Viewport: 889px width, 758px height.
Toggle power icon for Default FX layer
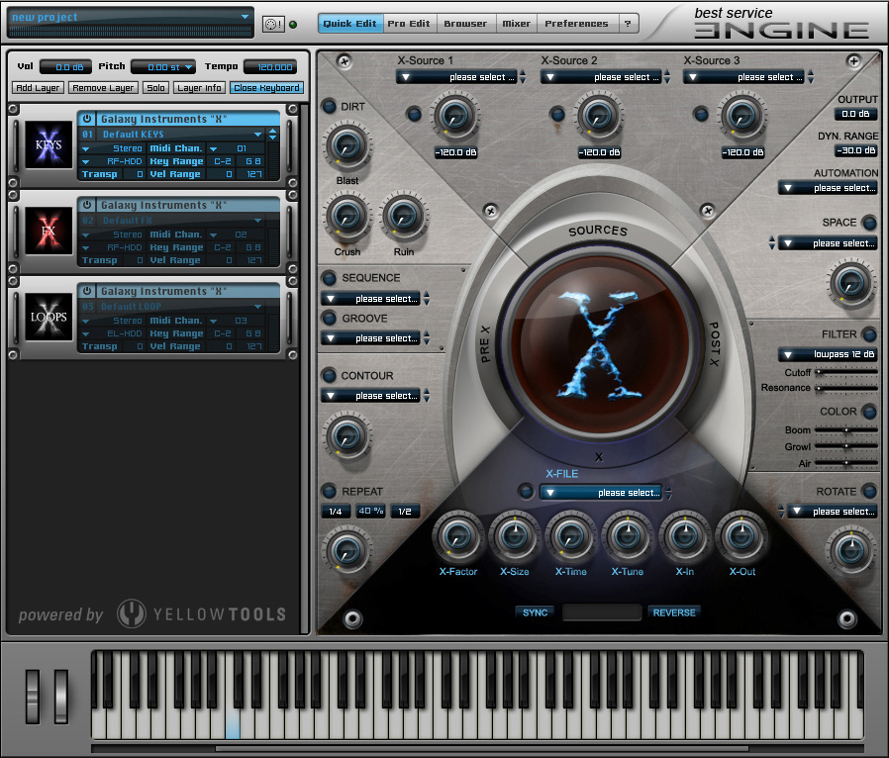click(87, 205)
